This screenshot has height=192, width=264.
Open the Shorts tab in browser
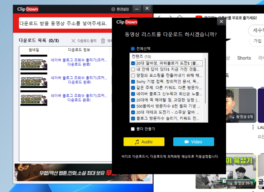click(x=244, y=58)
